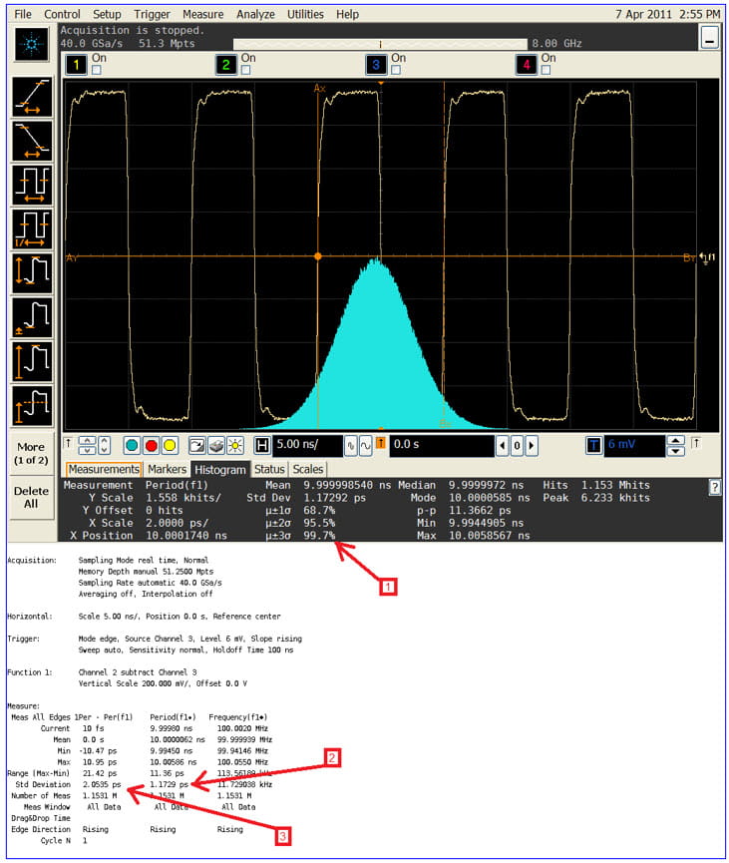The image size is (729, 863).
Task: Decrease the trigger level with down arrow
Action: pyautogui.click(x=675, y=451)
